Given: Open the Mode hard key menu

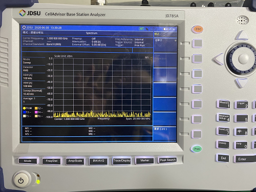Looking at the screenshot, I should pos(28,161).
